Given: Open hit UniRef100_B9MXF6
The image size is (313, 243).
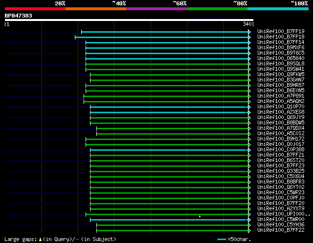Looking at the screenshot, I should [x=281, y=47].
